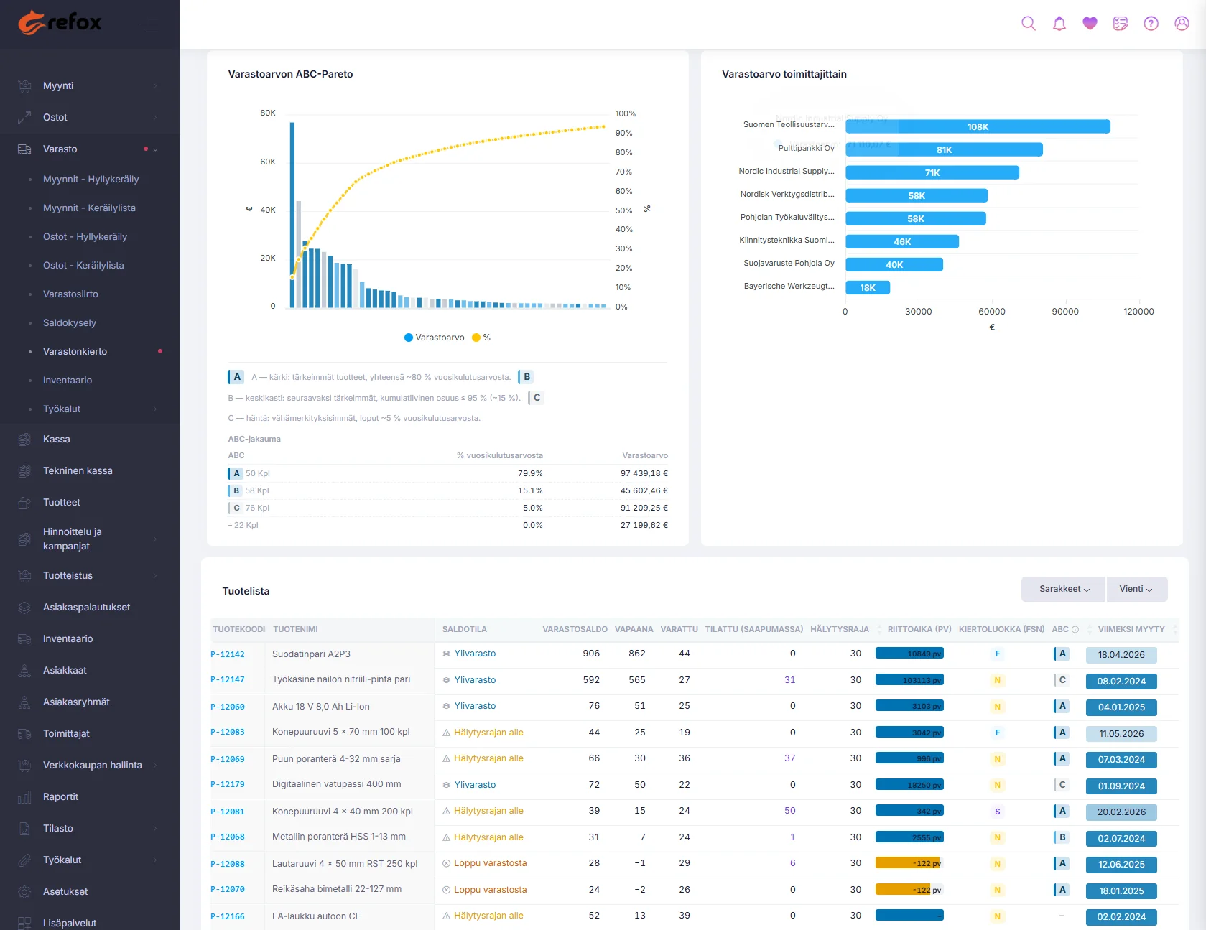Select Varastonkierto menu item
This screenshot has width=1206, height=930.
coord(75,352)
